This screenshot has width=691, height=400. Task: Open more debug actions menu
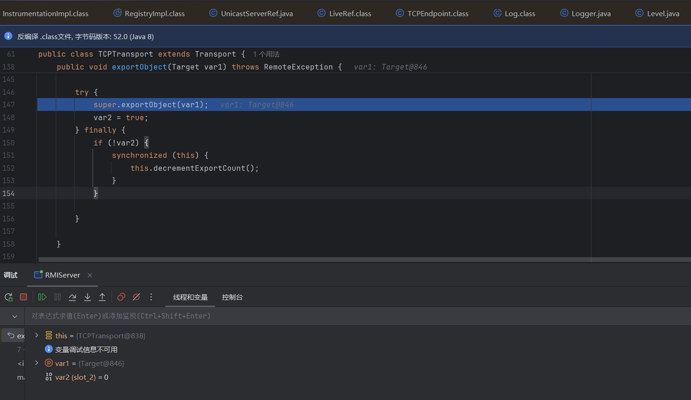point(151,297)
